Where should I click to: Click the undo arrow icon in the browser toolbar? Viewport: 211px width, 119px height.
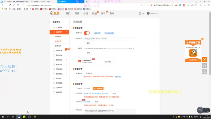click(196, 5)
